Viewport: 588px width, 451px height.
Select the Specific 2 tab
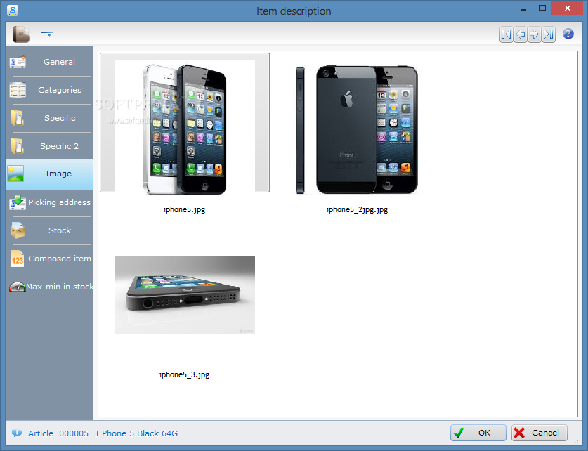point(50,146)
